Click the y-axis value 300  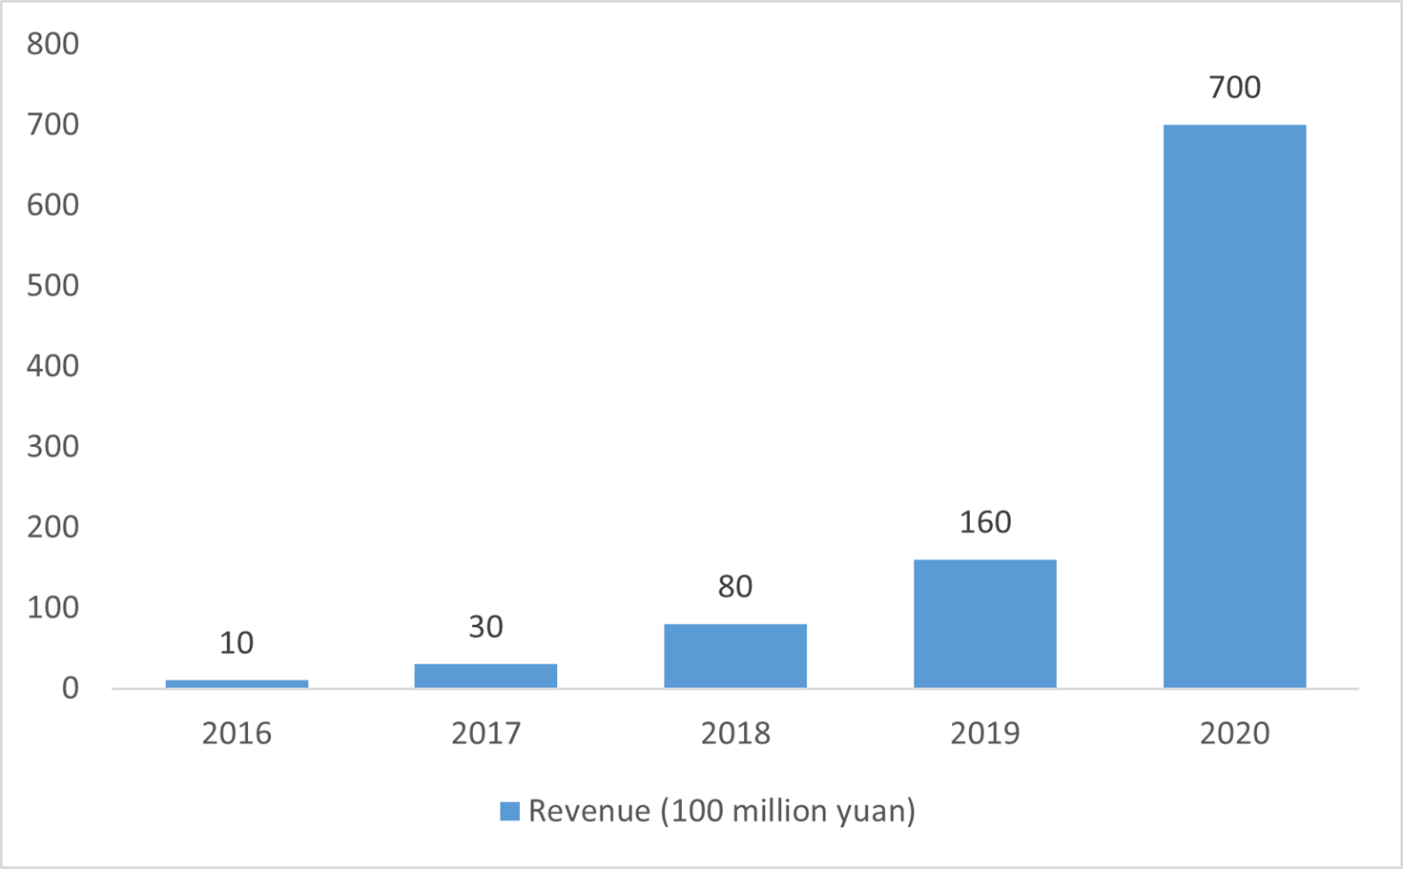coord(53,446)
